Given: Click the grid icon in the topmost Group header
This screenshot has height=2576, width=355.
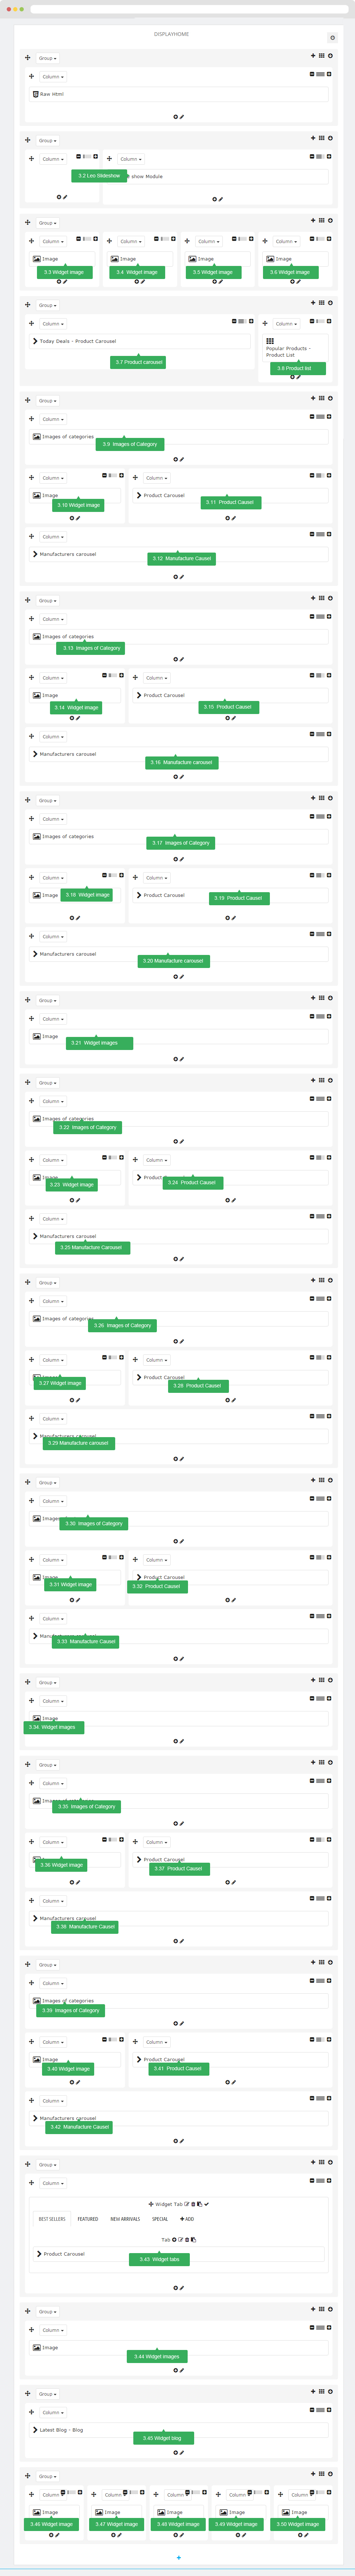Looking at the screenshot, I should [x=321, y=56].
